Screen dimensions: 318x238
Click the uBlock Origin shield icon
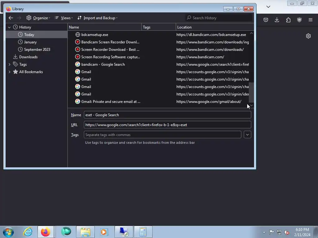[299, 20]
